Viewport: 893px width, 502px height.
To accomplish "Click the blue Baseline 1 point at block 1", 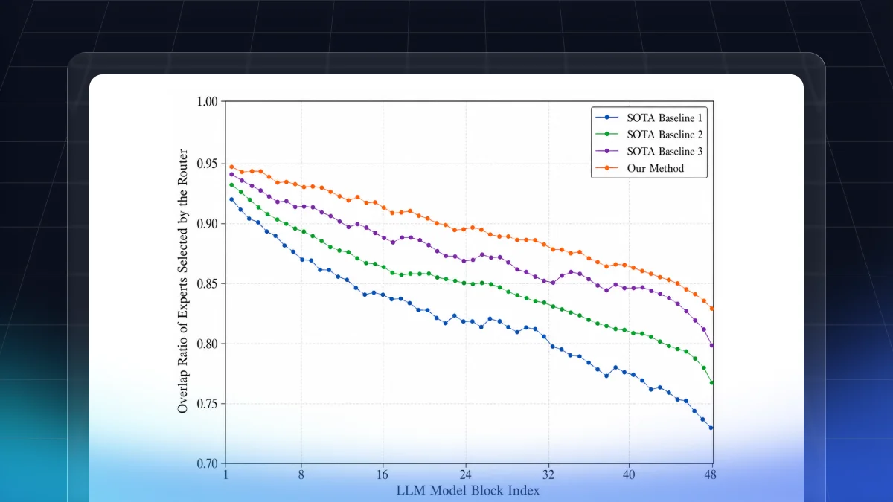I will click(x=231, y=199).
